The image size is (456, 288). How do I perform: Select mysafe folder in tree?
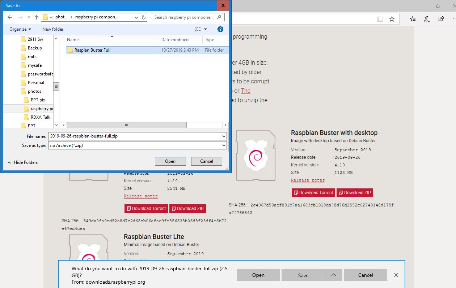(35, 65)
